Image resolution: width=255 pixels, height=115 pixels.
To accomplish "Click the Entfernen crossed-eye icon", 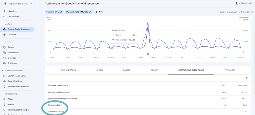I will [5, 63].
